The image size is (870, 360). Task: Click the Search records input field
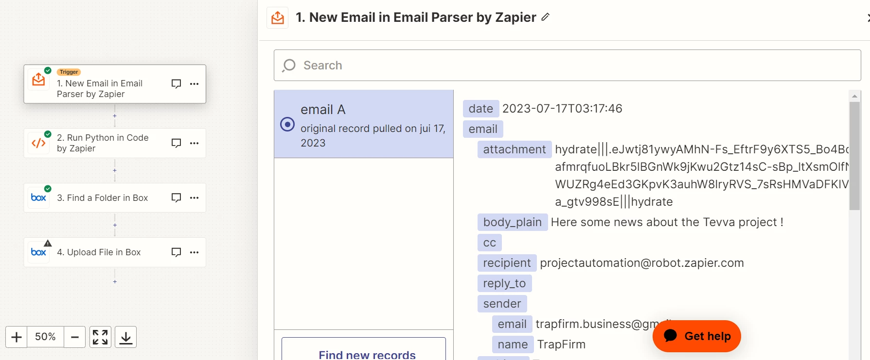(567, 65)
